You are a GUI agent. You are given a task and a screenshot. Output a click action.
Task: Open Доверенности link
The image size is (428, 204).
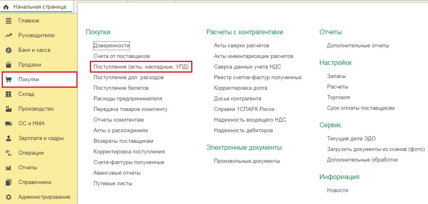pos(111,46)
